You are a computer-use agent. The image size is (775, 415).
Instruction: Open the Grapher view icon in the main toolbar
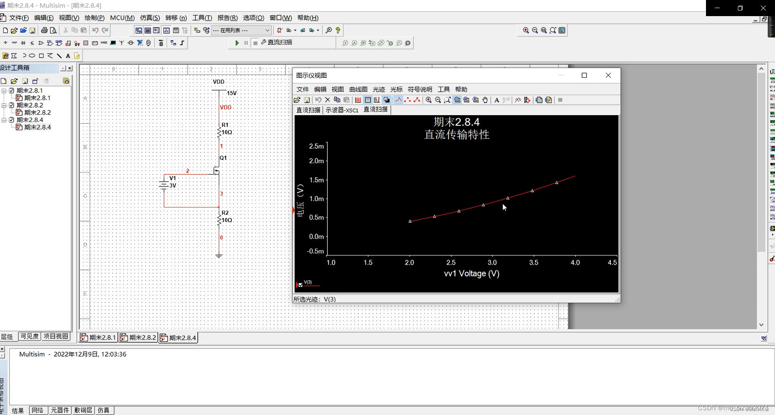tap(166, 30)
